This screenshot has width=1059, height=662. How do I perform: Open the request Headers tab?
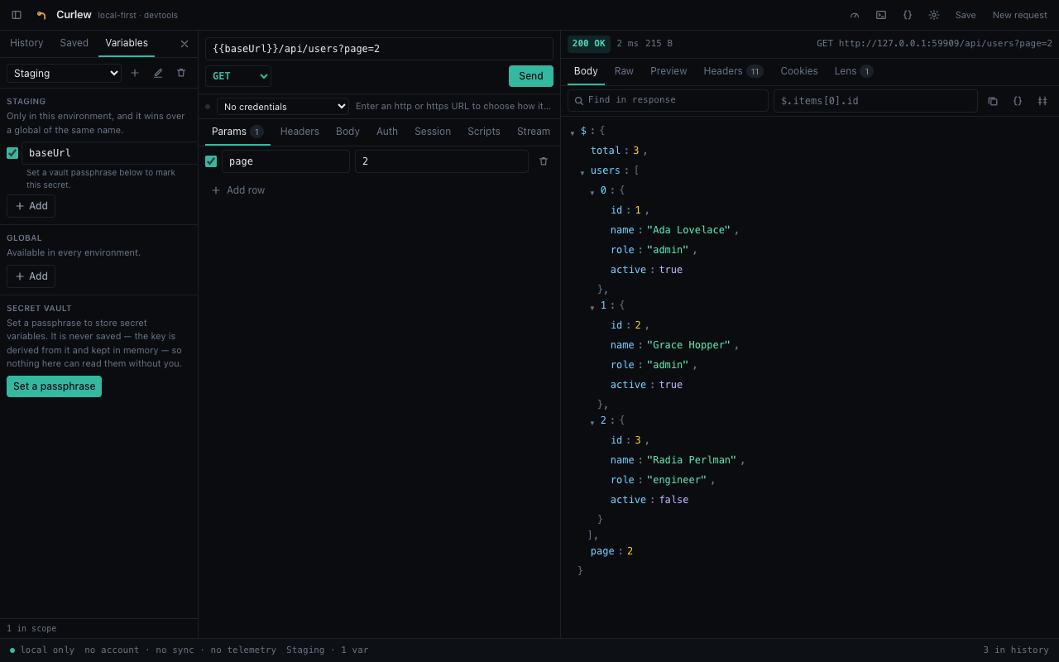(x=299, y=132)
